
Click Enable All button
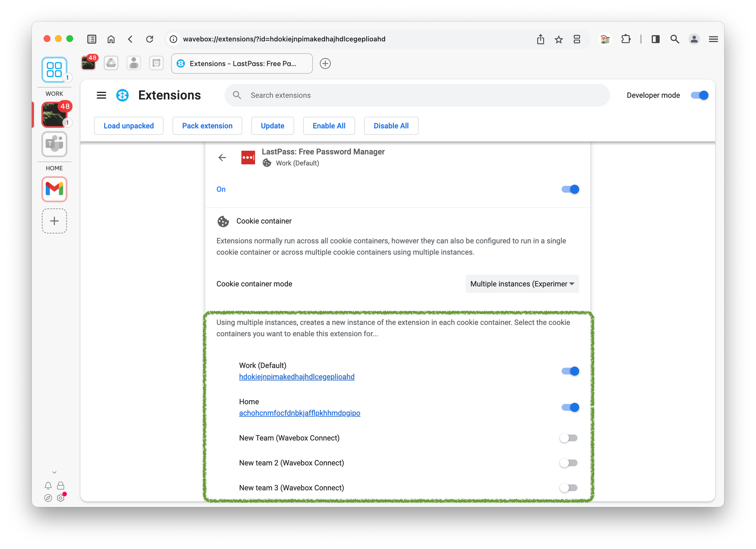[x=329, y=125]
